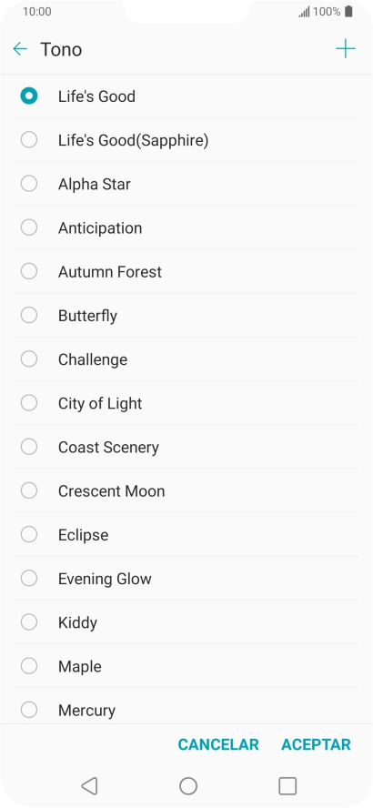Screen dimensions: 373x808
Task: Tap the battery icon in status bar
Action: [348, 11]
